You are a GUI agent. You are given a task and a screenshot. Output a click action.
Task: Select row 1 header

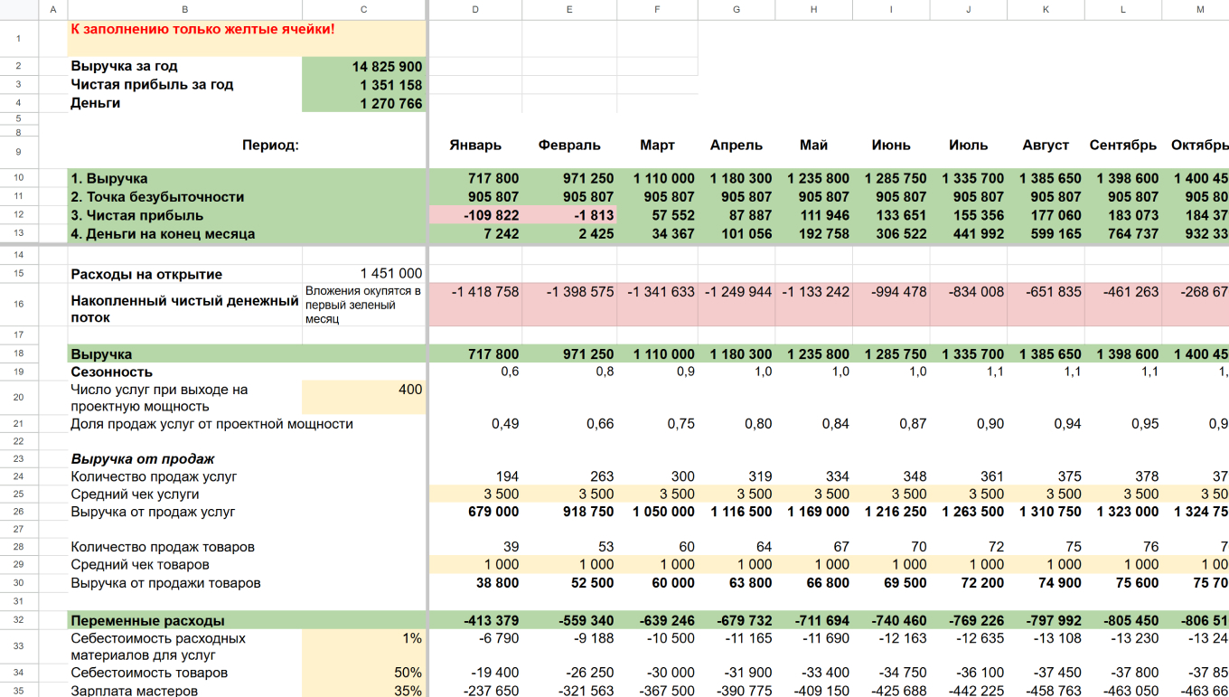tap(19, 39)
